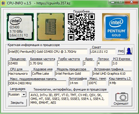Click the blue figure icon next to FMS
Image resolution: width=139 pixels, height=114 pixels.
(x=129, y=51)
